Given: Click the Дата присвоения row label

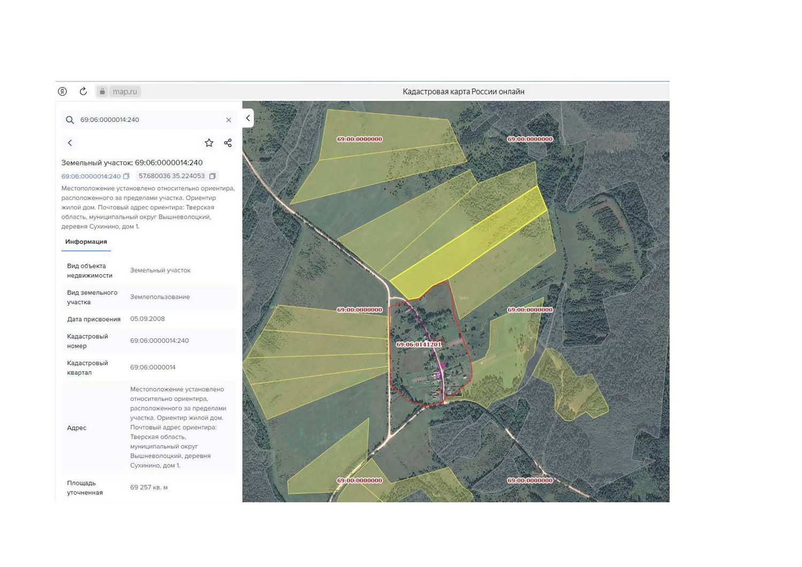Looking at the screenshot, I should click(x=94, y=319).
